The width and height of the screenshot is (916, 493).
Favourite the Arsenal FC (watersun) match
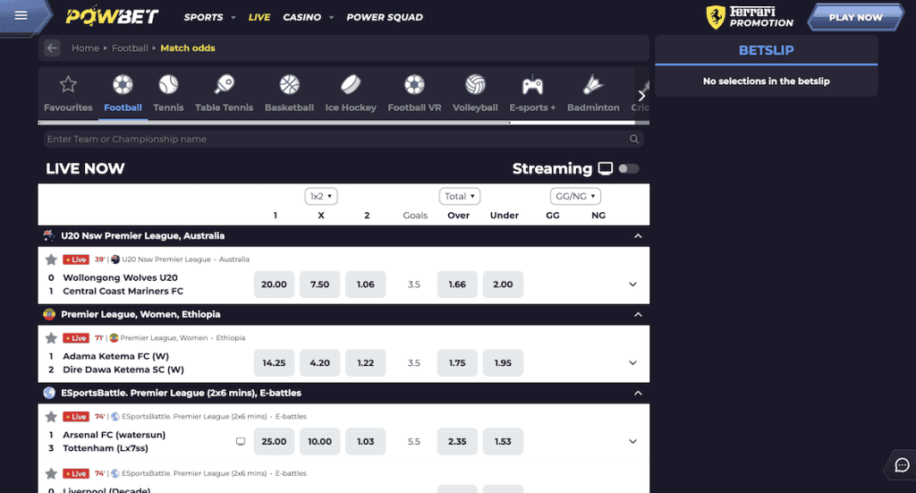click(x=51, y=416)
